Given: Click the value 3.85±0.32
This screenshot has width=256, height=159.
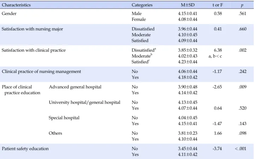Looking at the screenshot, I should 188,50.
